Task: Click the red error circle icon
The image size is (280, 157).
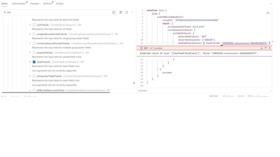Action: click(142, 48)
